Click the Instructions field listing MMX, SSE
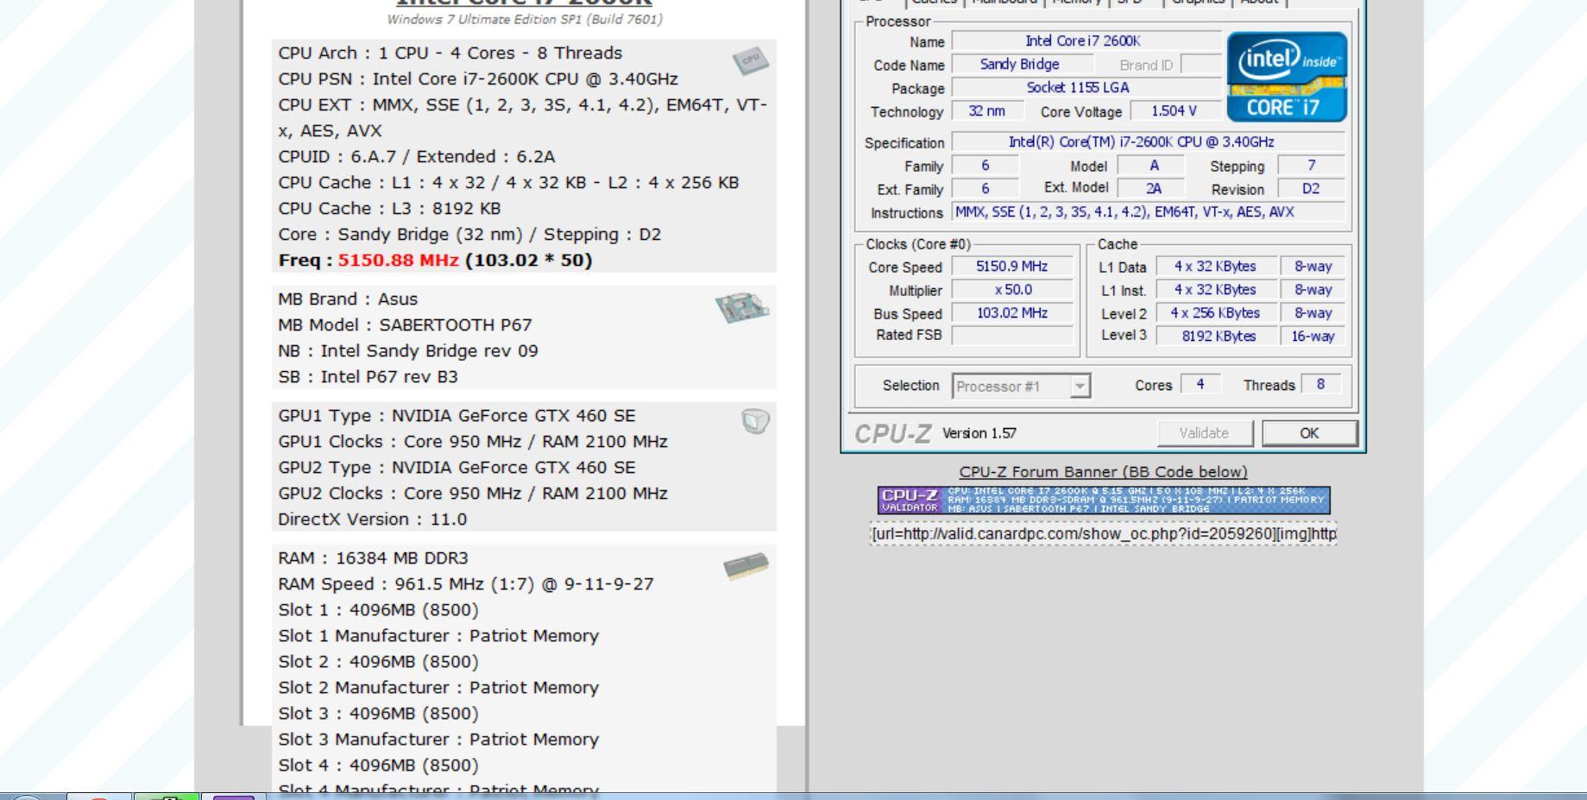1587x800 pixels. coord(1148,211)
